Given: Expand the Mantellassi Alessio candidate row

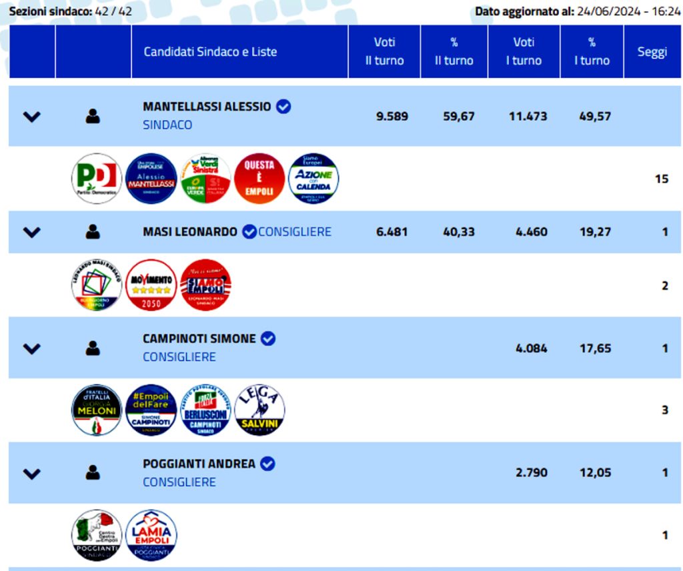Looking at the screenshot, I should 32,117.
